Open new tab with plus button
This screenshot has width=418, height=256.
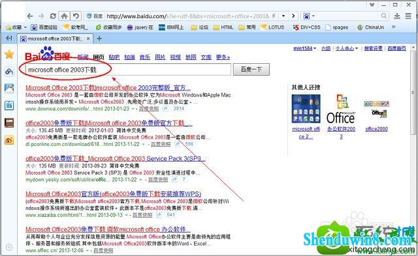point(99,39)
